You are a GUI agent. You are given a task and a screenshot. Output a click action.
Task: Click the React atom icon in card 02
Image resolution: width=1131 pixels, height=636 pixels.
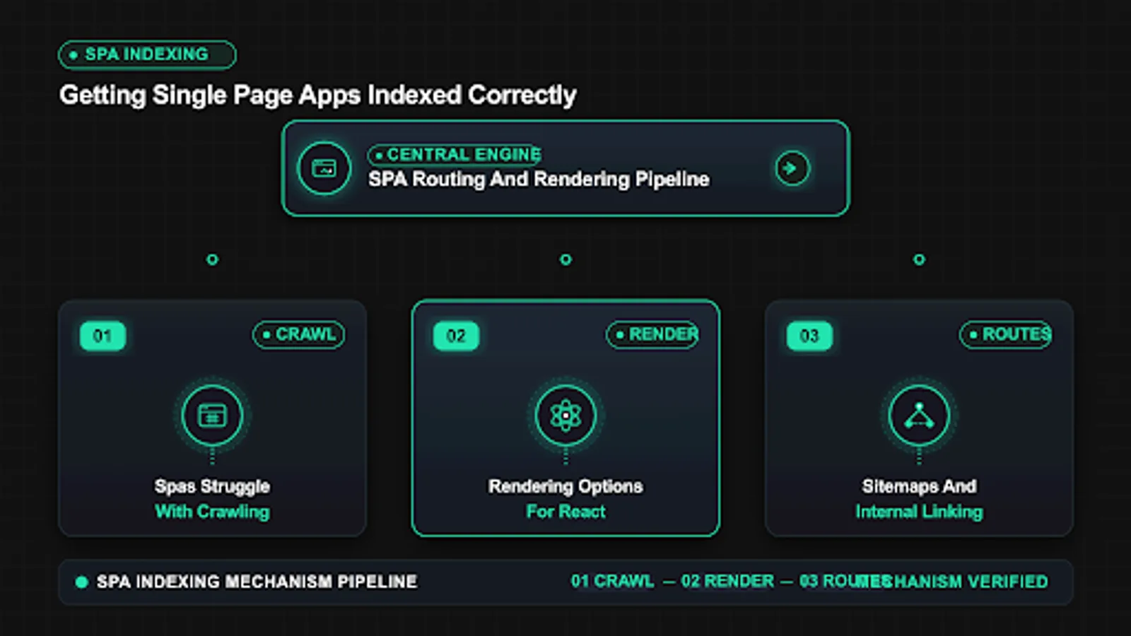coord(565,416)
